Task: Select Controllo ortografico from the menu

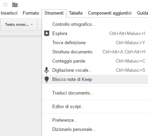Action: pyautogui.click(x=95, y=24)
